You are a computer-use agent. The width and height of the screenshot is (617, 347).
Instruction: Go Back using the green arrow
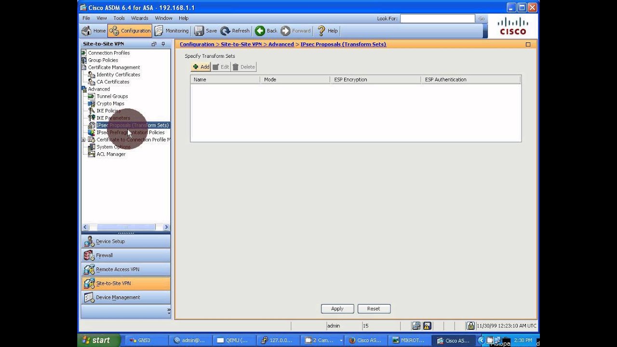266,31
